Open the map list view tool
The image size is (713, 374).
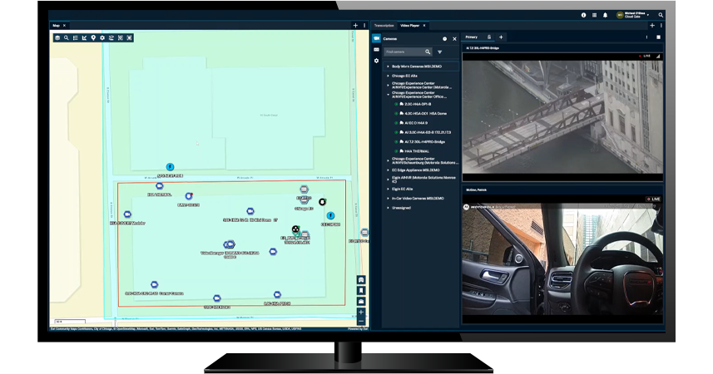(x=76, y=37)
